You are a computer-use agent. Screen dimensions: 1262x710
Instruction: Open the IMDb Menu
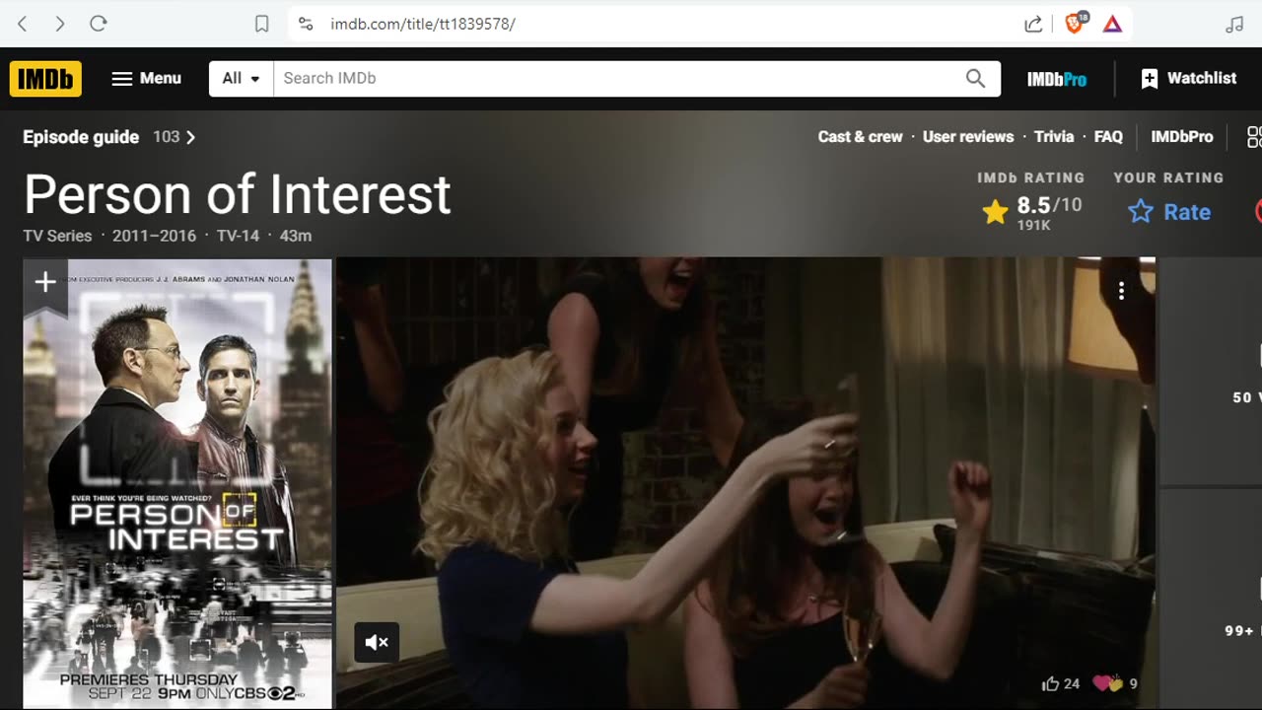click(x=146, y=79)
